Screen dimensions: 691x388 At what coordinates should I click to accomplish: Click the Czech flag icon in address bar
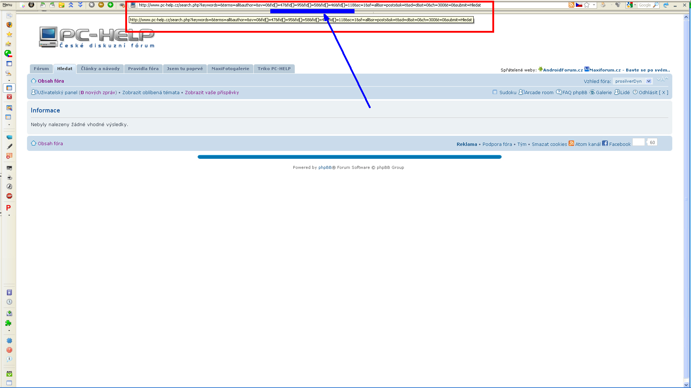click(579, 5)
